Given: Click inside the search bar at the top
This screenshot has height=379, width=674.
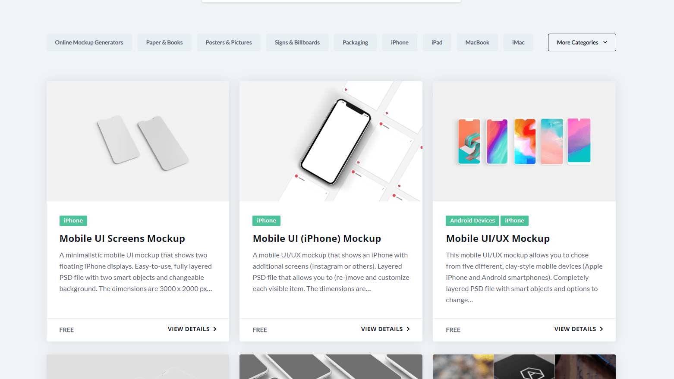Looking at the screenshot, I should click(x=331, y=1).
